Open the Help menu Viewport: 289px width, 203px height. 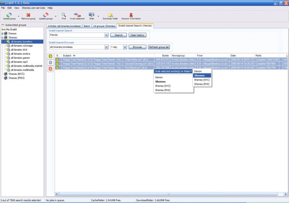tap(50, 8)
